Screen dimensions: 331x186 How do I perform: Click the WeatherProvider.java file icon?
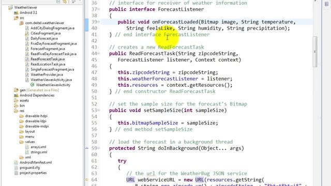[27, 74]
